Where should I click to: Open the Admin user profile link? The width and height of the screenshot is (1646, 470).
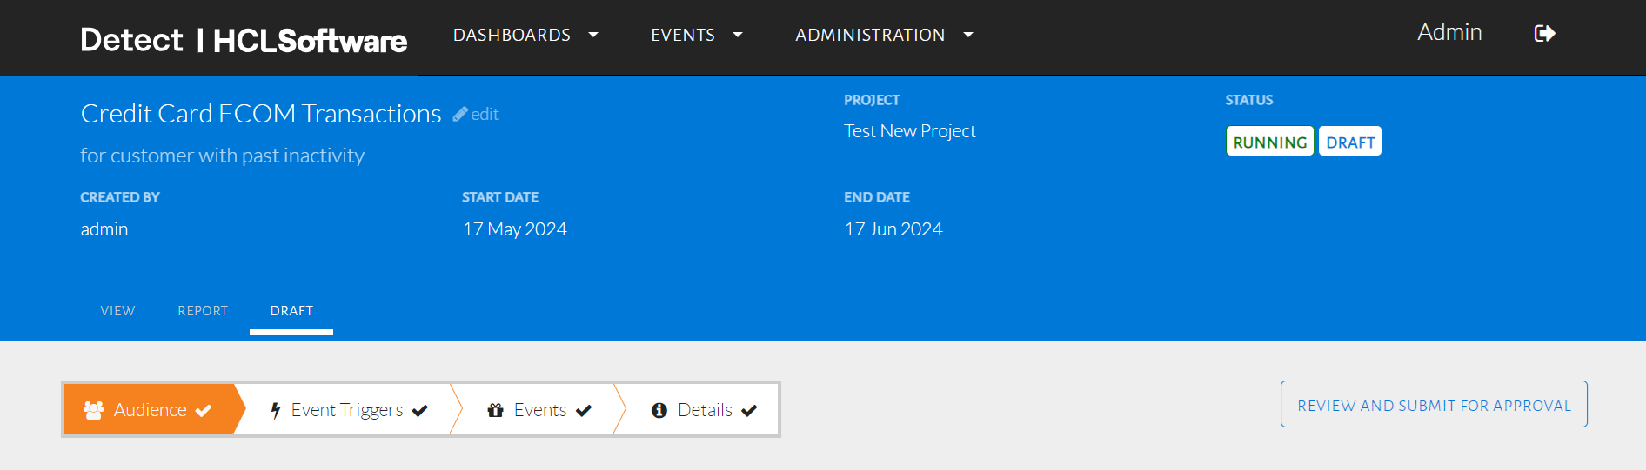point(1449,32)
